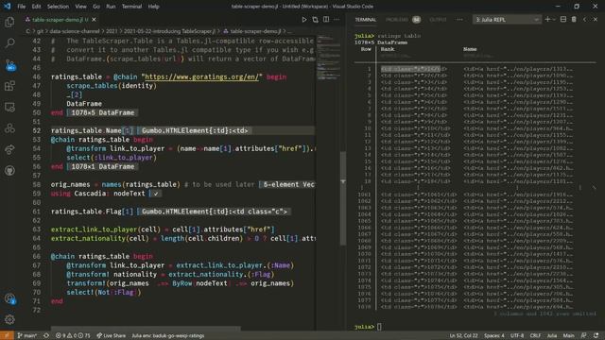Viewport: 605px width, 340px height.
Task: Run the Julia file with play icon
Action: pyautogui.click(x=304, y=19)
